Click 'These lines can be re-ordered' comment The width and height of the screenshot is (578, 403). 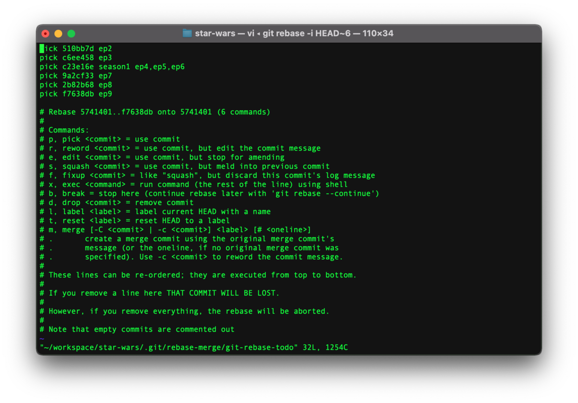(x=198, y=275)
